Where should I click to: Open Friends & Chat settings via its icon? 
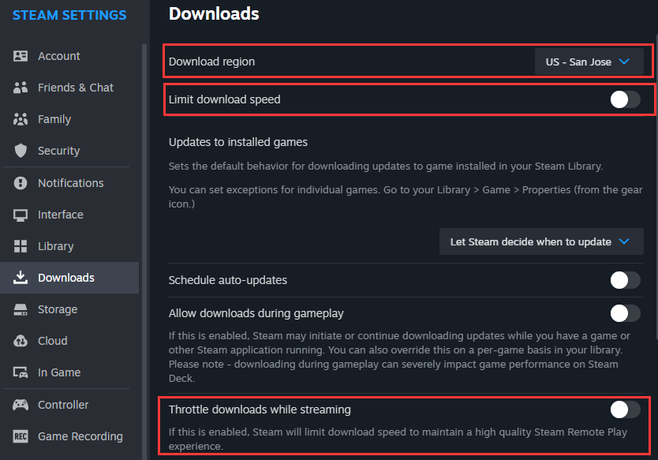pos(21,88)
